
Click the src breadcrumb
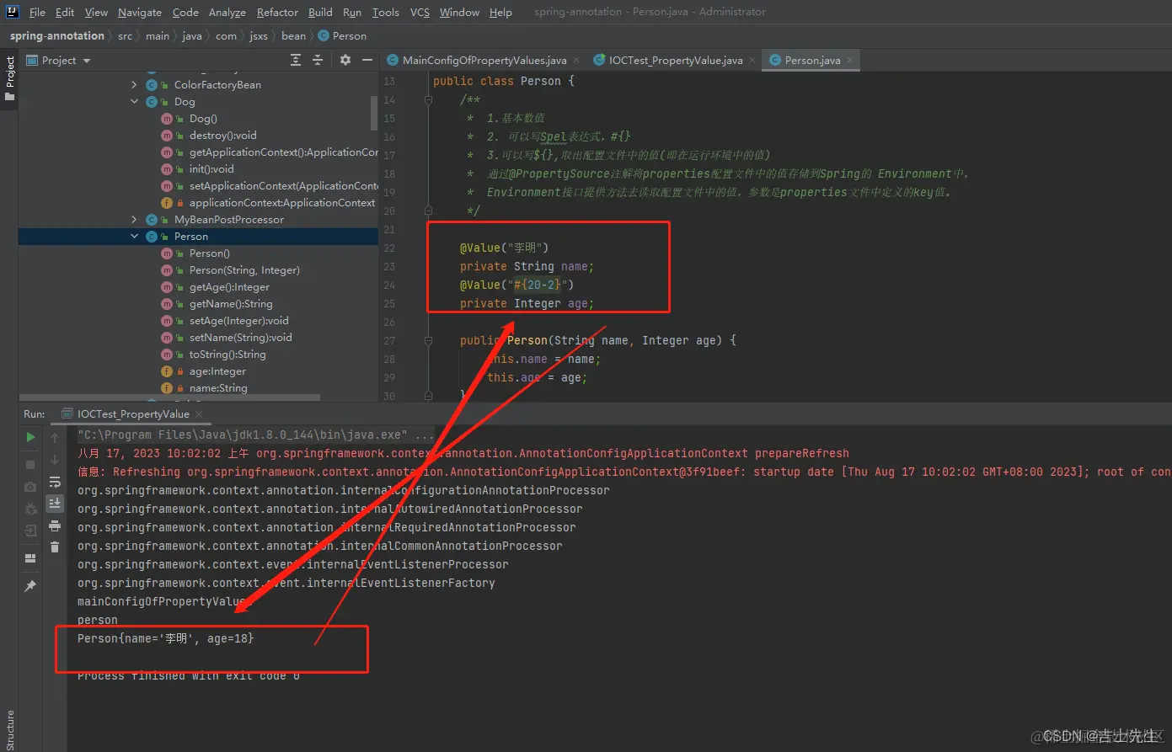[126, 36]
